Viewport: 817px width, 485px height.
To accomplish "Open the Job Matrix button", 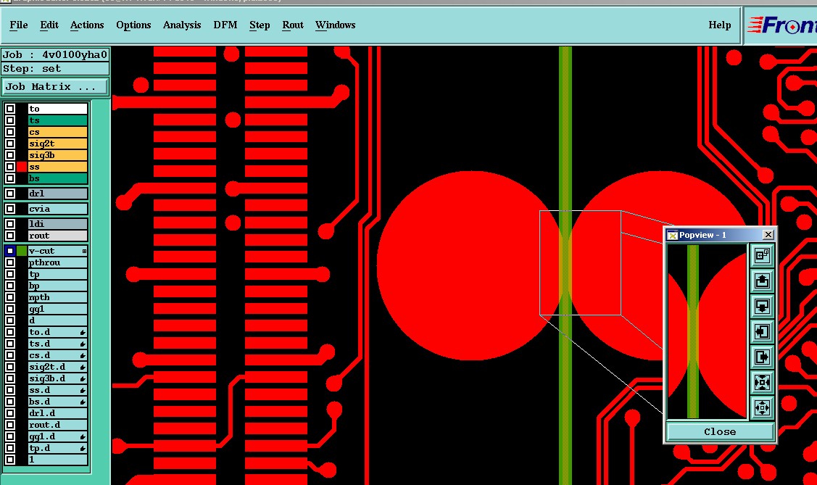I will tap(54, 86).
